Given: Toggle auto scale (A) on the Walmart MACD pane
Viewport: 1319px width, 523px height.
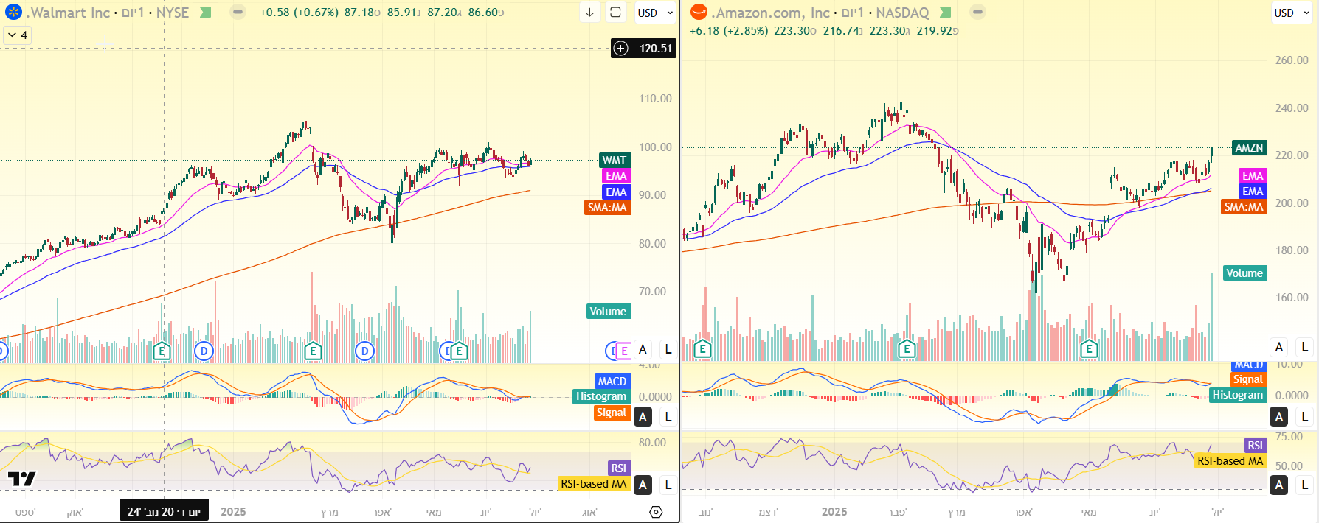Looking at the screenshot, I should (643, 417).
